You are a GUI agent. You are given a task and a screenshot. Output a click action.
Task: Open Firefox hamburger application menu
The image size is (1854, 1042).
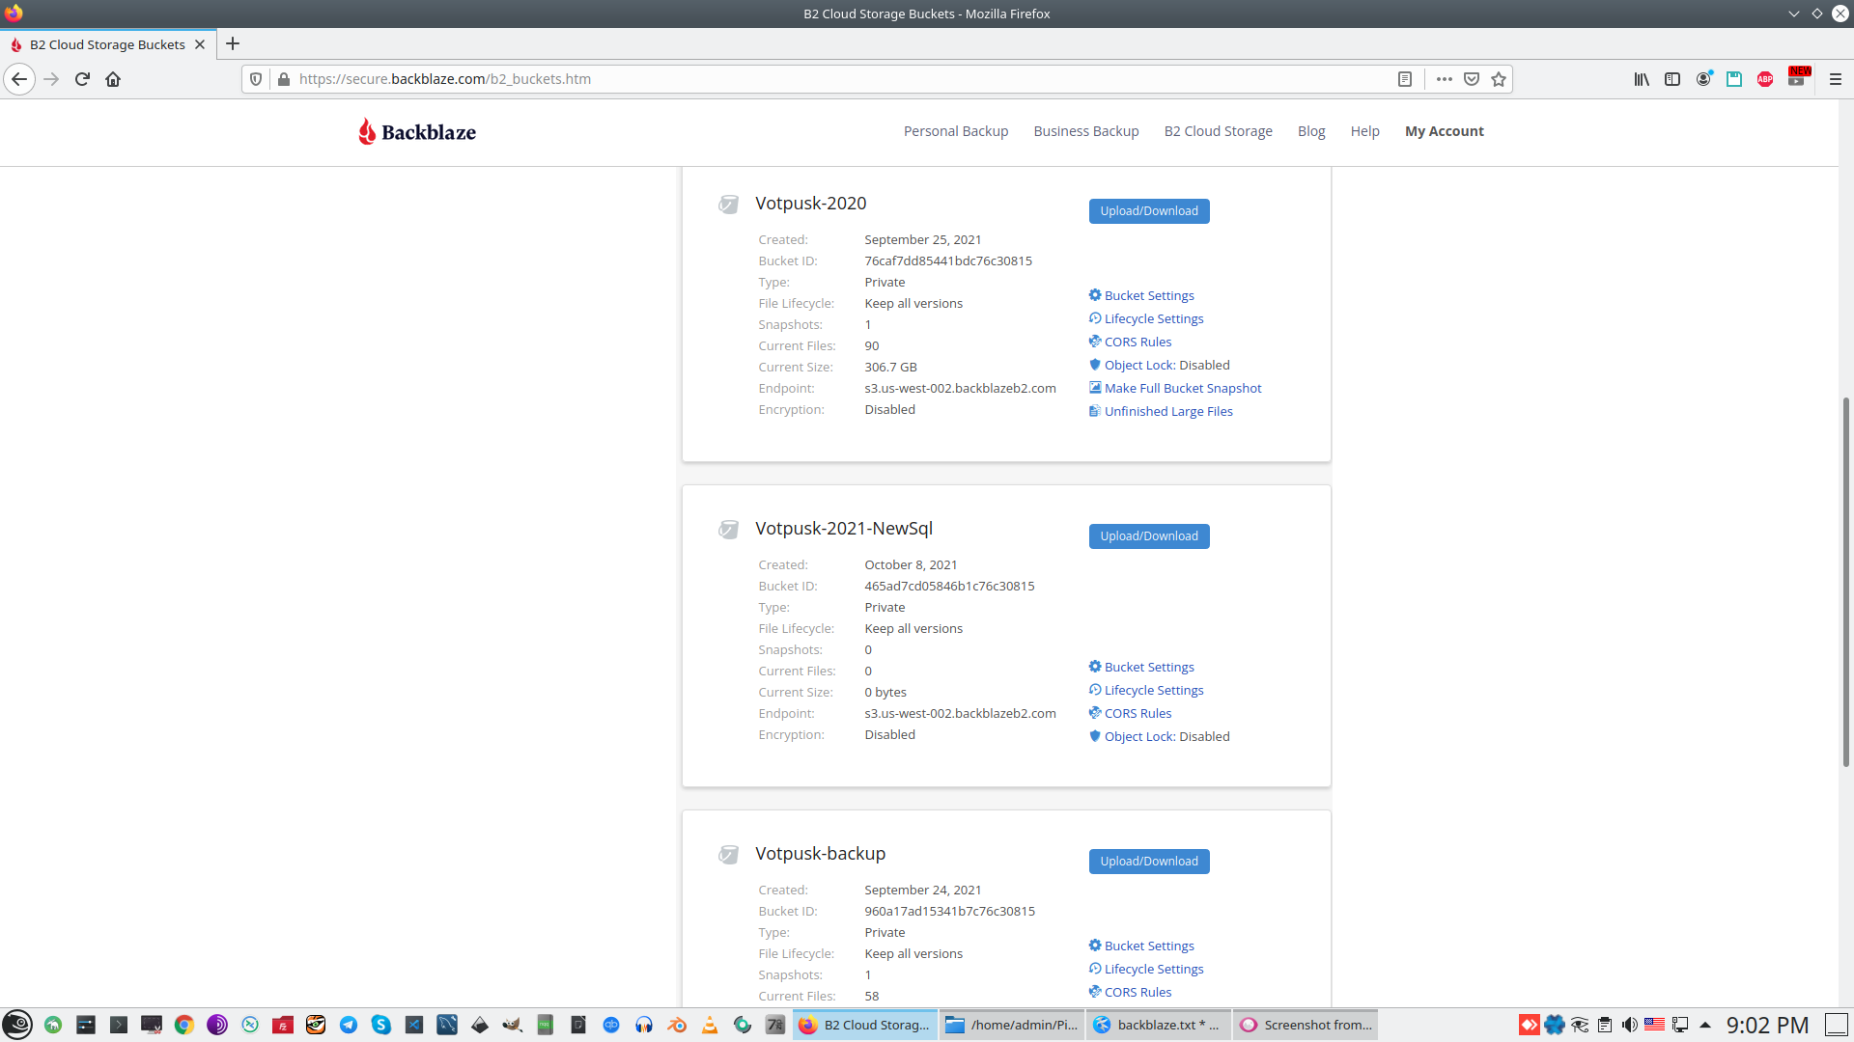(x=1836, y=79)
